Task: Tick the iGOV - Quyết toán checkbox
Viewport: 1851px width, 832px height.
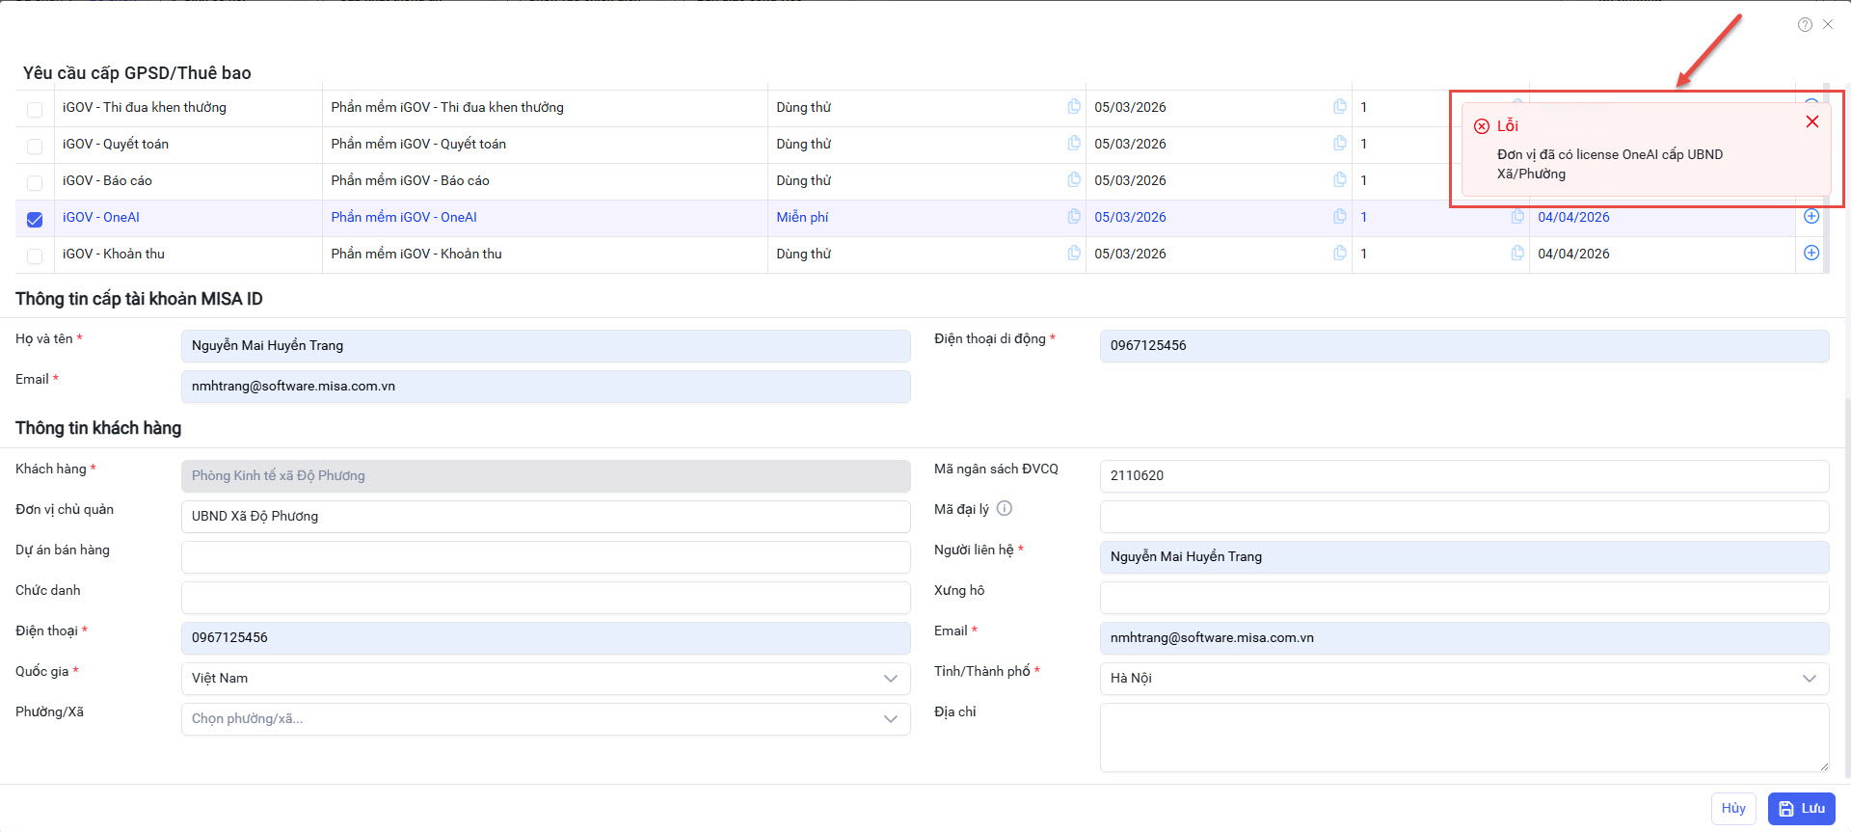Action: (35, 146)
